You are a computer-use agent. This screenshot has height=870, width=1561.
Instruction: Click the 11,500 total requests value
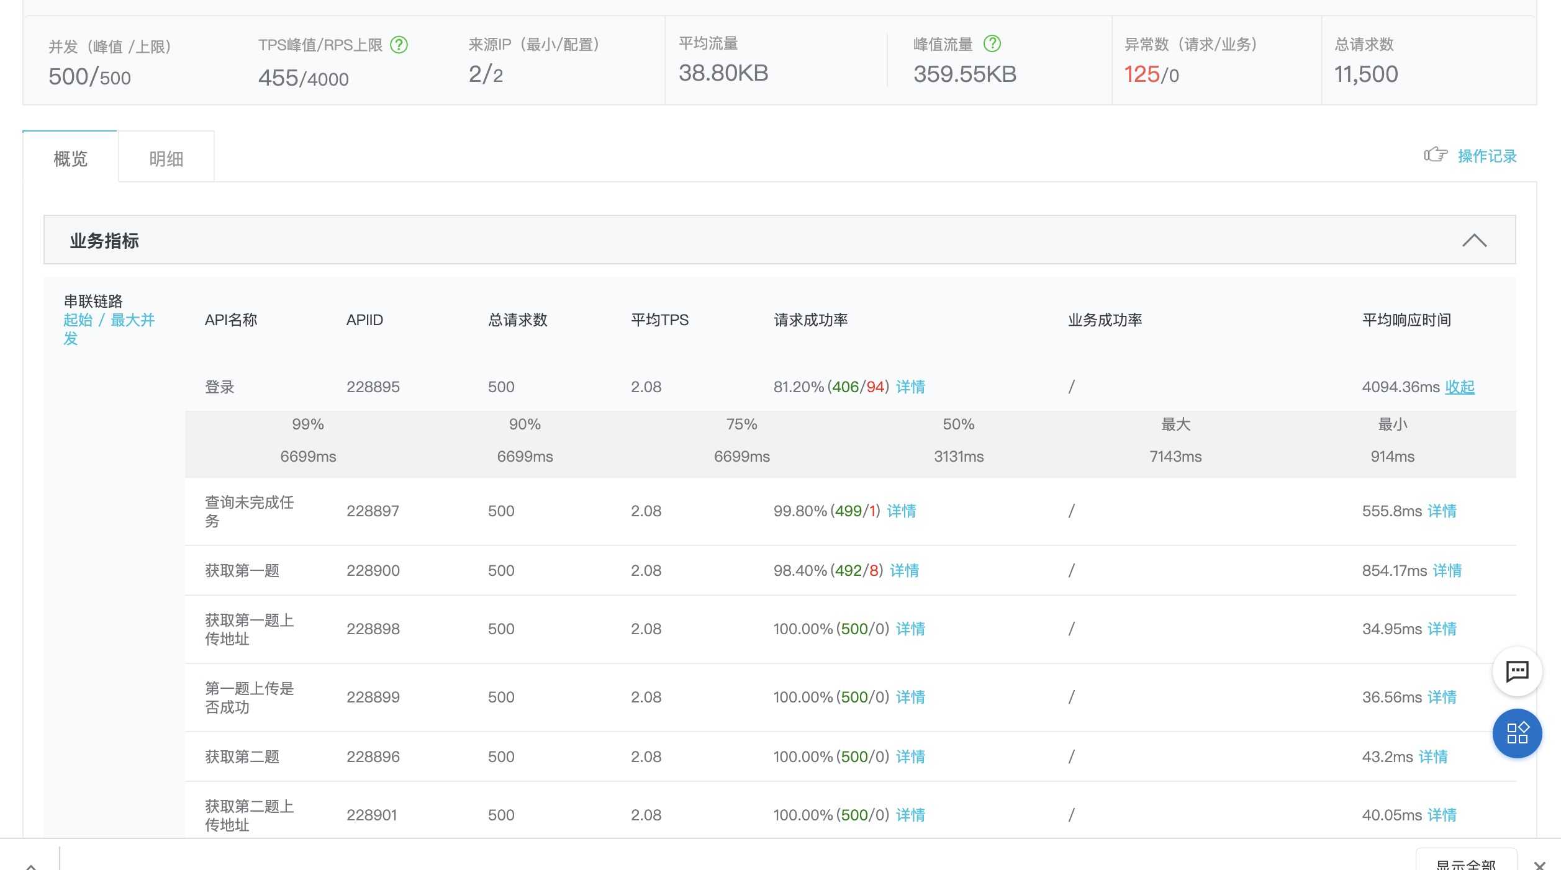[x=1366, y=74]
